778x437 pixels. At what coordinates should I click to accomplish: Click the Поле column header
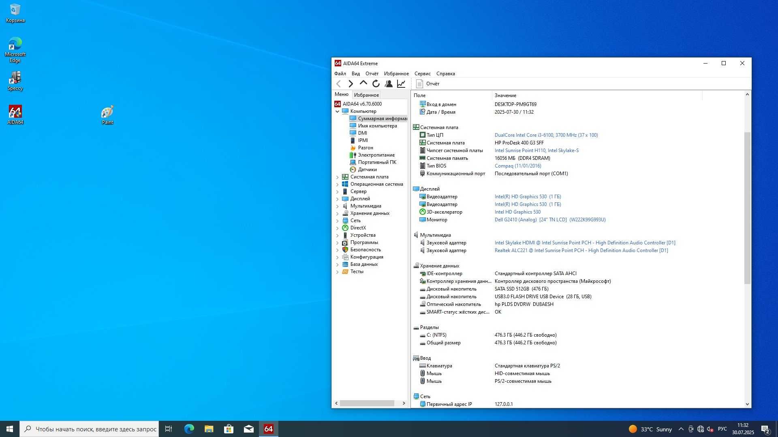451,95
